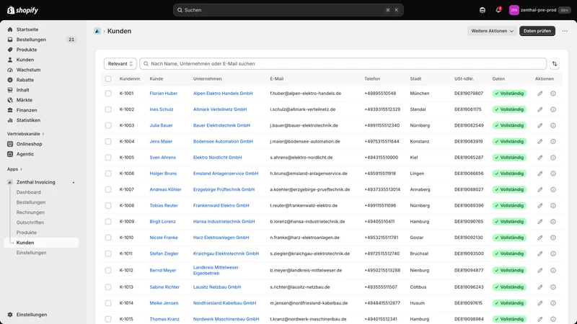Open the Shopify logo home
This screenshot has height=324, width=577.
pos(22,10)
